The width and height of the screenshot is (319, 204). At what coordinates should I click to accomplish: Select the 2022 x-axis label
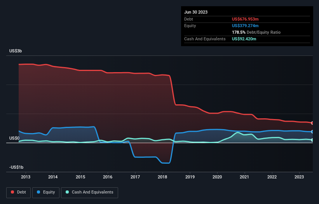coord(272,177)
